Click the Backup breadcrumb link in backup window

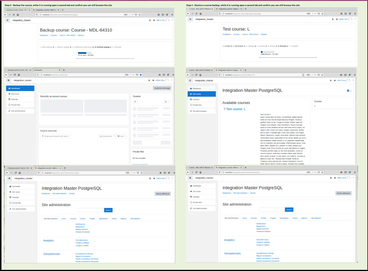81,35
